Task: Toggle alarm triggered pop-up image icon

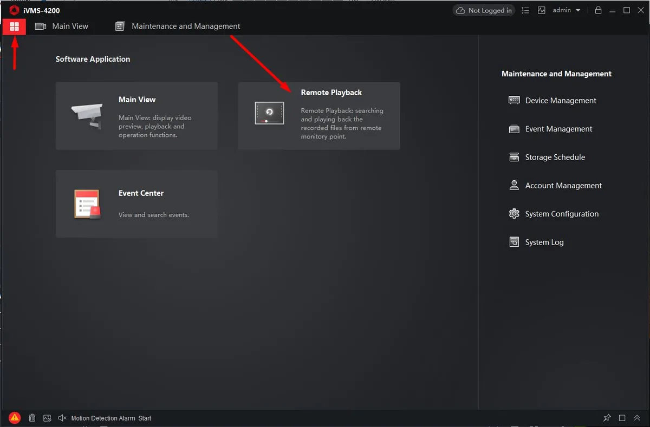Action: click(47, 418)
